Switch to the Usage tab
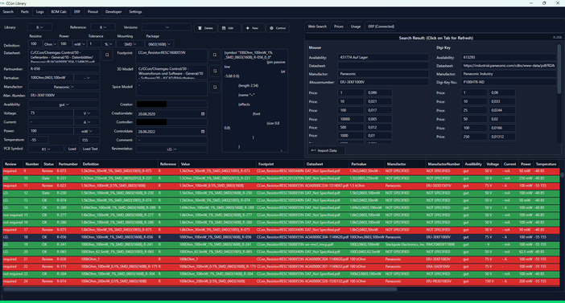This screenshot has height=303, width=565. click(x=356, y=27)
